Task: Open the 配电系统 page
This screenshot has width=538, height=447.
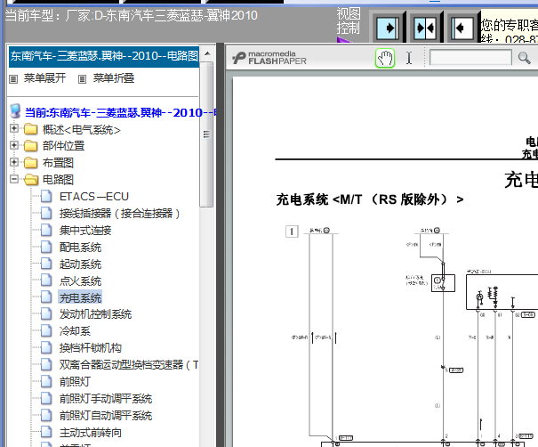Action: pos(80,248)
